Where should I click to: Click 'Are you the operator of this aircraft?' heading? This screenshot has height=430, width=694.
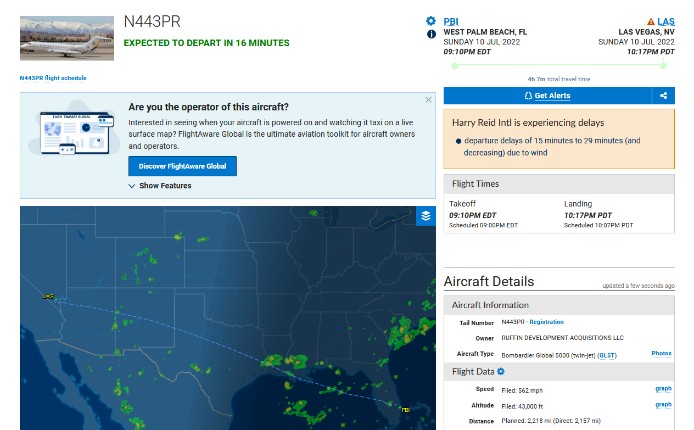pyautogui.click(x=209, y=107)
